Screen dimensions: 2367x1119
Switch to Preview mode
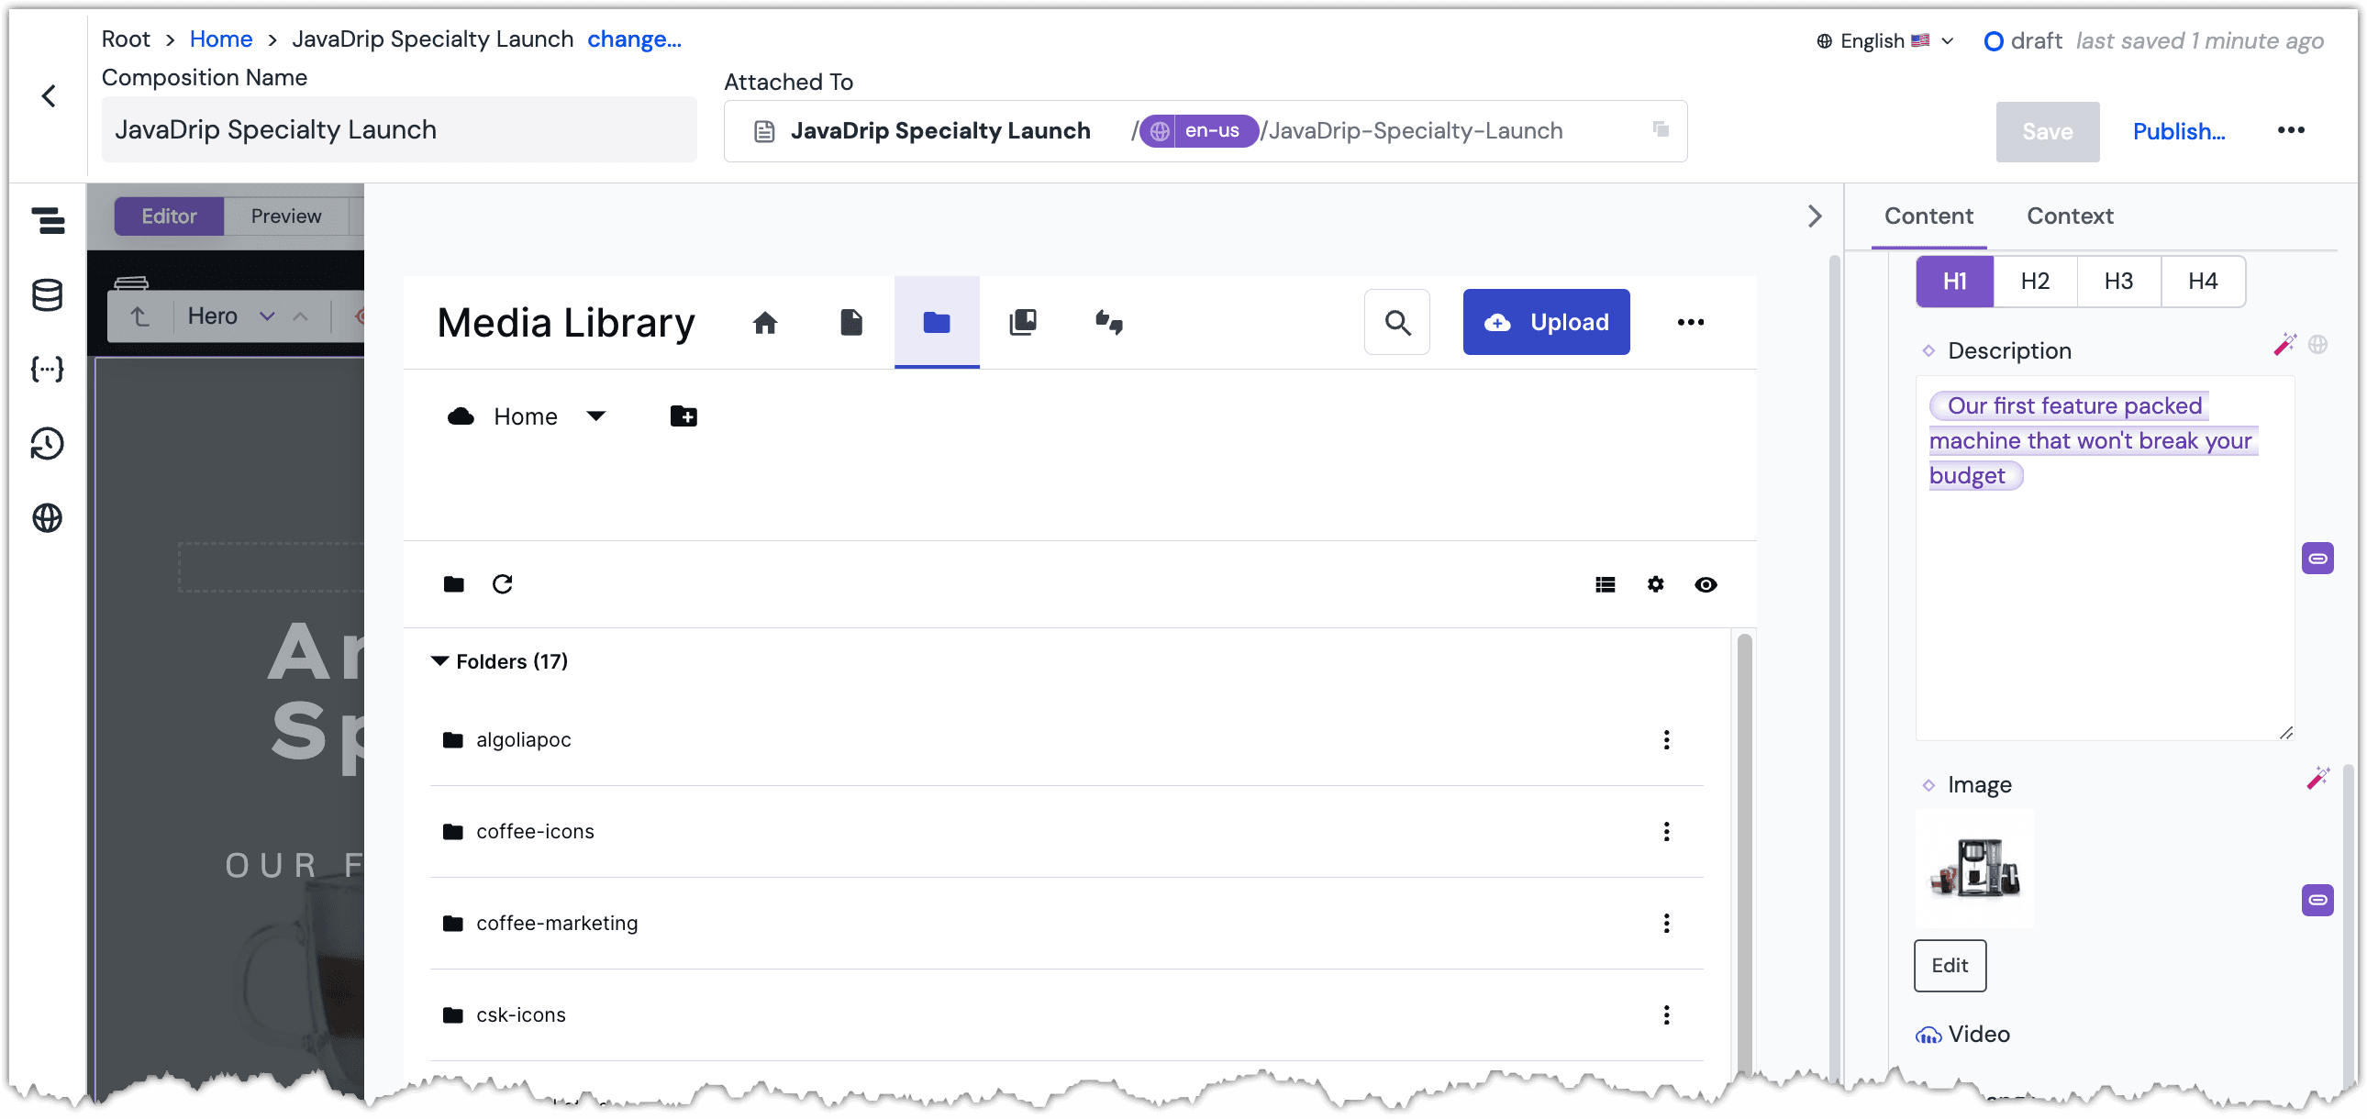click(x=285, y=216)
